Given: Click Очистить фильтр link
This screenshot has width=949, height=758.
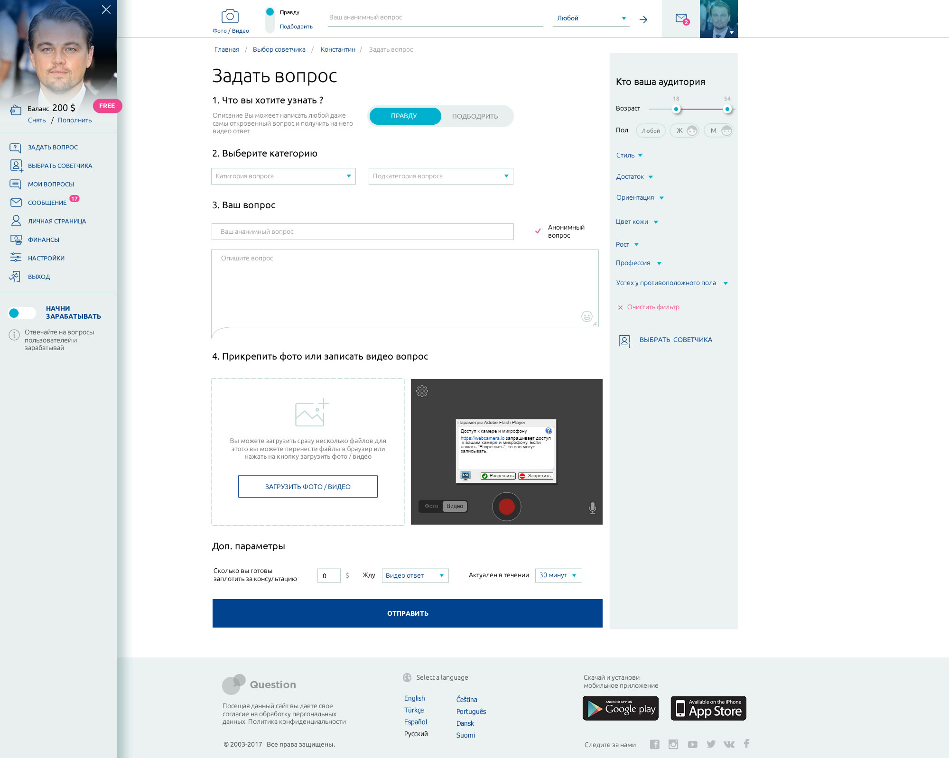Looking at the screenshot, I should [653, 307].
